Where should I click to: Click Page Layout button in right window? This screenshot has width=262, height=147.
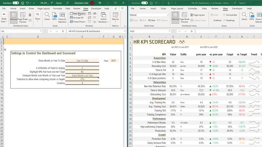pos(197,15)
